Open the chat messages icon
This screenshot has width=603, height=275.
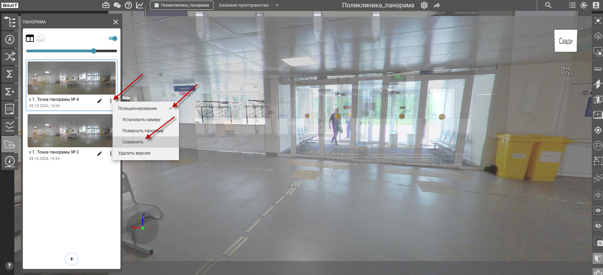click(117, 5)
